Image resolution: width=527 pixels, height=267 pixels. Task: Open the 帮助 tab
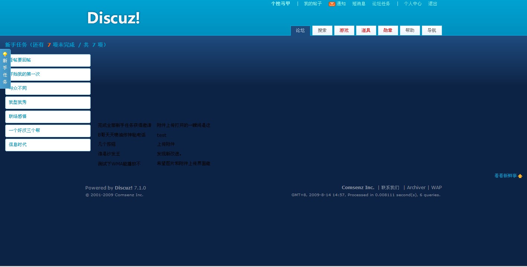[x=410, y=30]
